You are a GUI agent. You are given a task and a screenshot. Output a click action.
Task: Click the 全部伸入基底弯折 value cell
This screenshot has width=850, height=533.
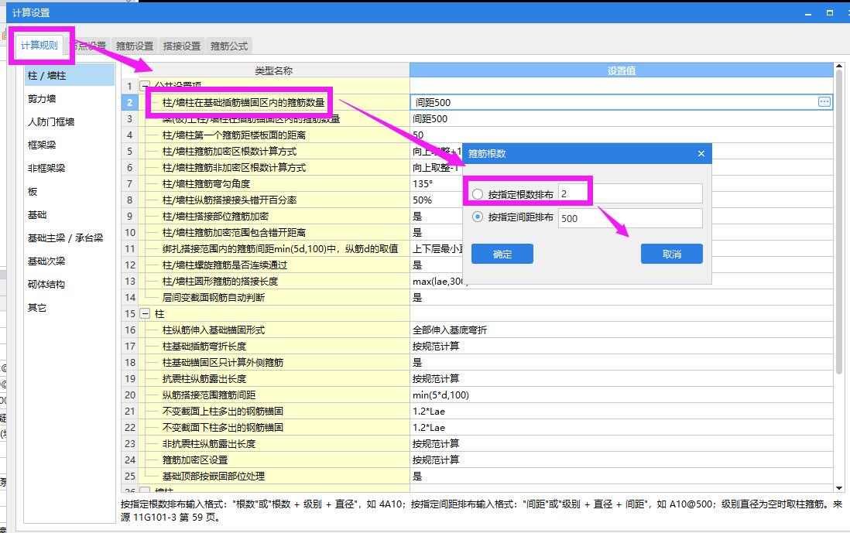[621, 330]
